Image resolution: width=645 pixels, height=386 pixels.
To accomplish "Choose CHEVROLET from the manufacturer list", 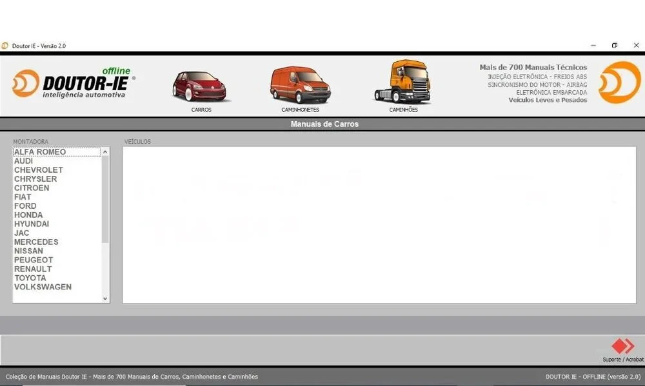I will pos(39,170).
